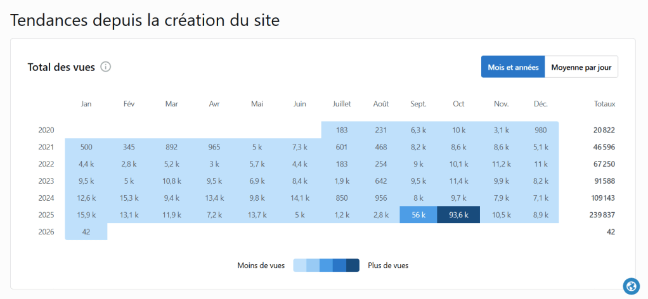Click the info icon beside Total des vues
648x299 pixels.
(106, 67)
